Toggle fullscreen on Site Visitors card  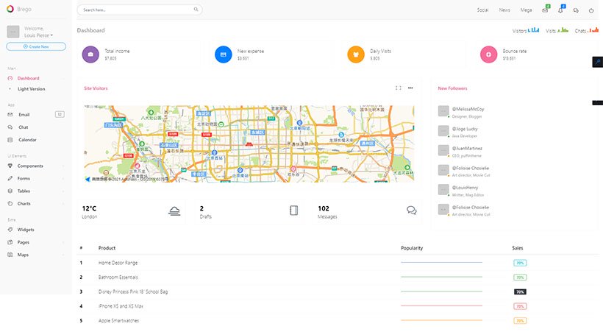(399, 88)
